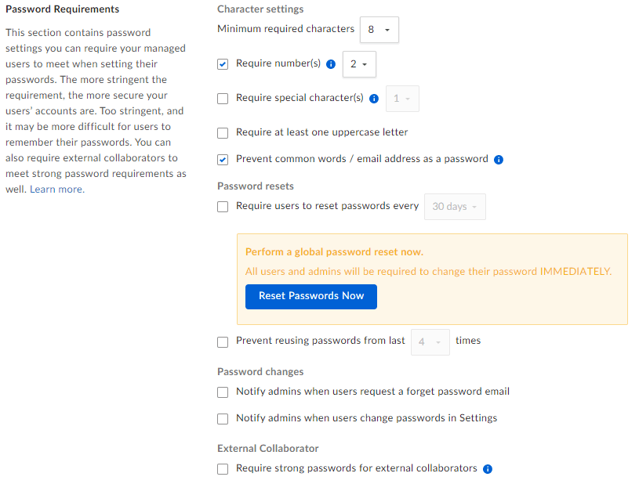Image resolution: width=639 pixels, height=484 pixels.
Task: Disable the Require number(s) checkbox
Action: coord(223,65)
